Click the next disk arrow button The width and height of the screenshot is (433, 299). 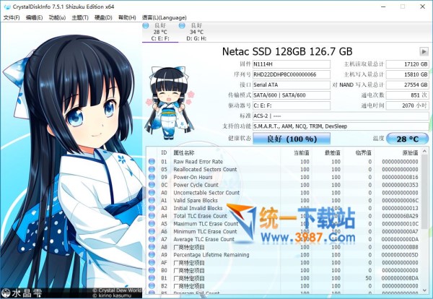(424, 51)
